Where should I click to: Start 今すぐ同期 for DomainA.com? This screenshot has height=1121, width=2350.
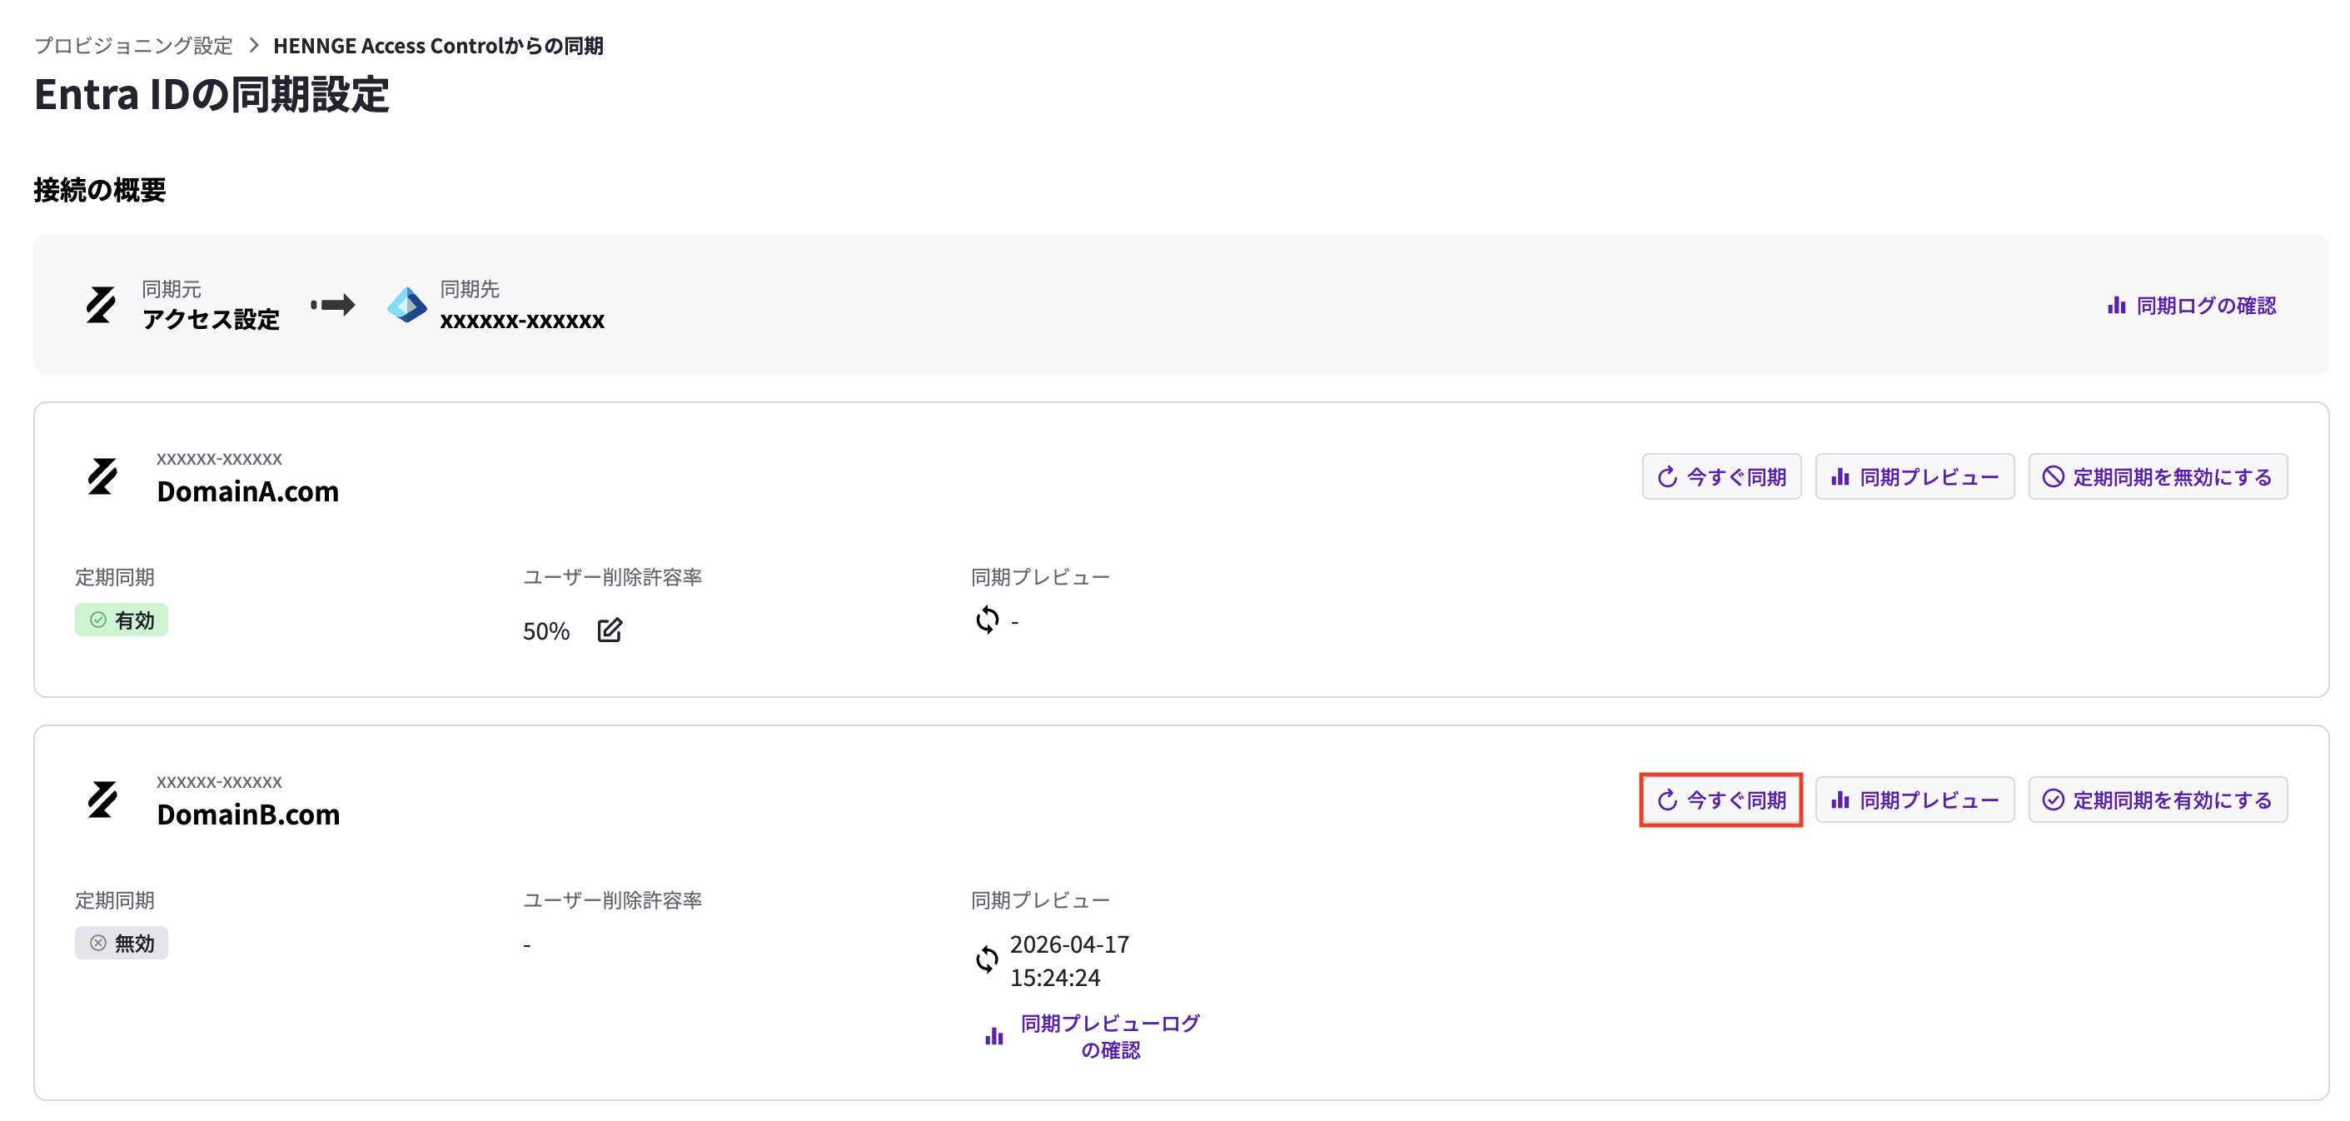click(1721, 476)
